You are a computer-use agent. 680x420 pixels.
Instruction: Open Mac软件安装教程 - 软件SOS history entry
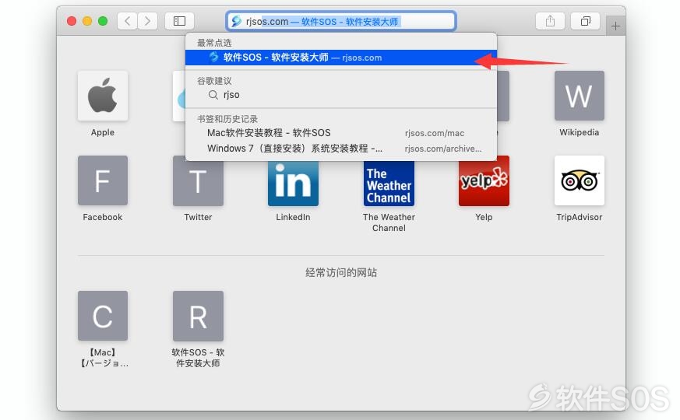coord(341,133)
